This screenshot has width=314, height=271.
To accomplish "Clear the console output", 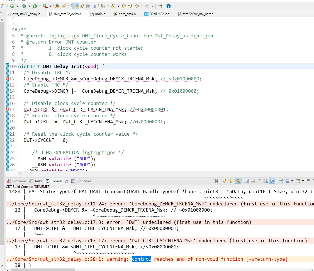I will tap(266, 181).
